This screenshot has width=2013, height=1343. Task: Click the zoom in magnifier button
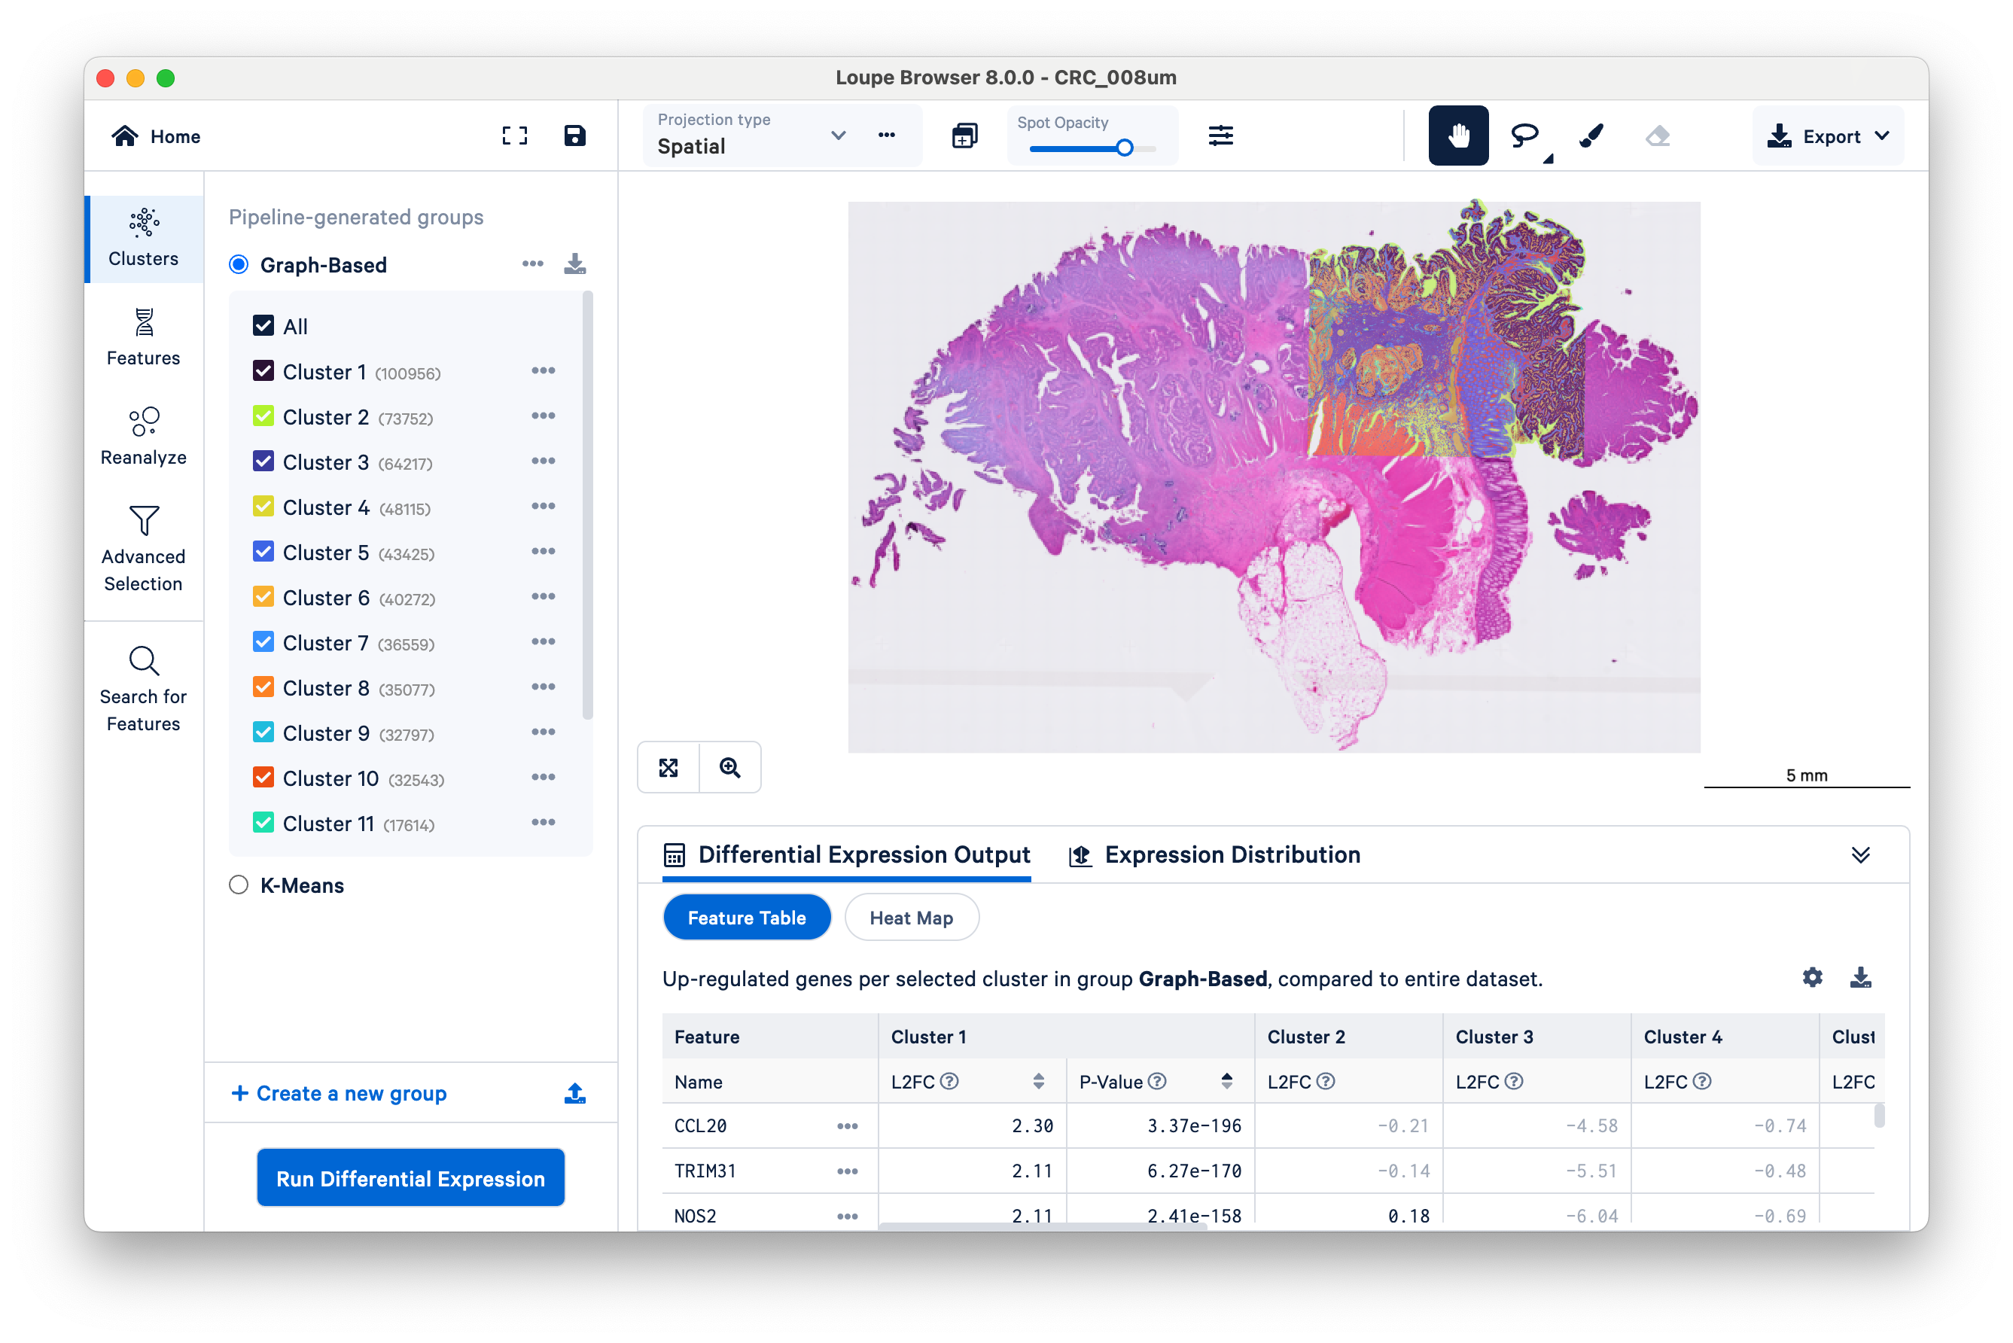click(x=729, y=767)
